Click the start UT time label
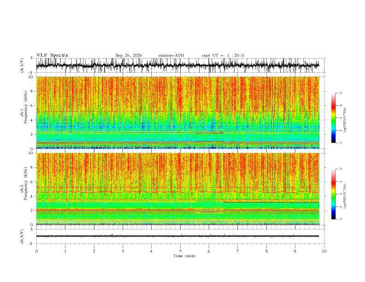 [x=223, y=55]
